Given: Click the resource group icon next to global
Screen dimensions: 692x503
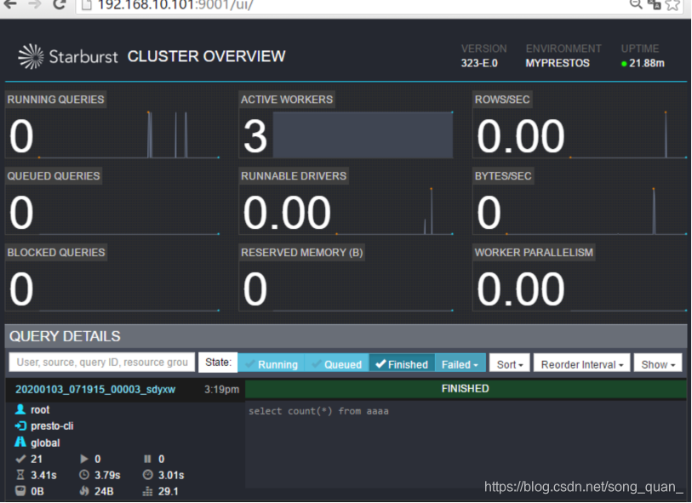Looking at the screenshot, I should 20,442.
